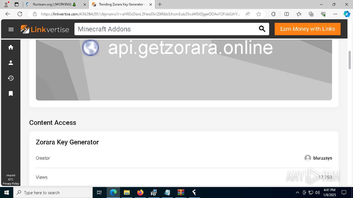Click the Views count 17.793
This screenshot has height=198, width=353.
click(325, 177)
